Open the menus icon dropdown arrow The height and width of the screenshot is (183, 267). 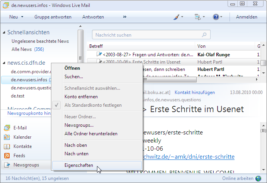click(204, 17)
